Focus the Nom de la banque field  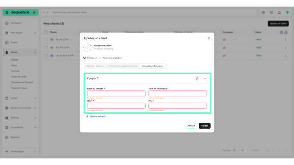point(178,93)
